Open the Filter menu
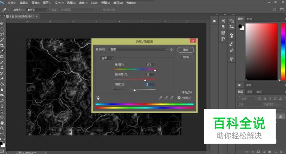 point(83,3)
